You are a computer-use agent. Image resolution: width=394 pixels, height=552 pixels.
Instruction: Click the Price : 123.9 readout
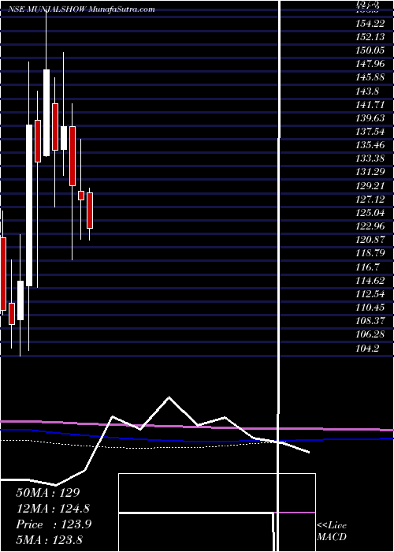[x=54, y=524]
